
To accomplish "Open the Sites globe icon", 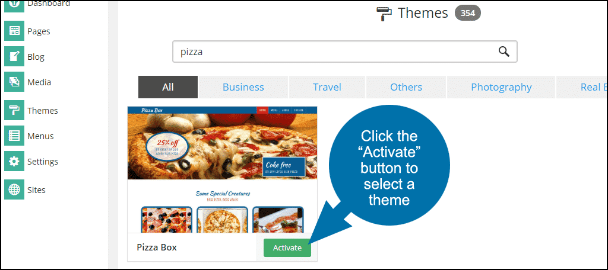I will tap(14, 189).
